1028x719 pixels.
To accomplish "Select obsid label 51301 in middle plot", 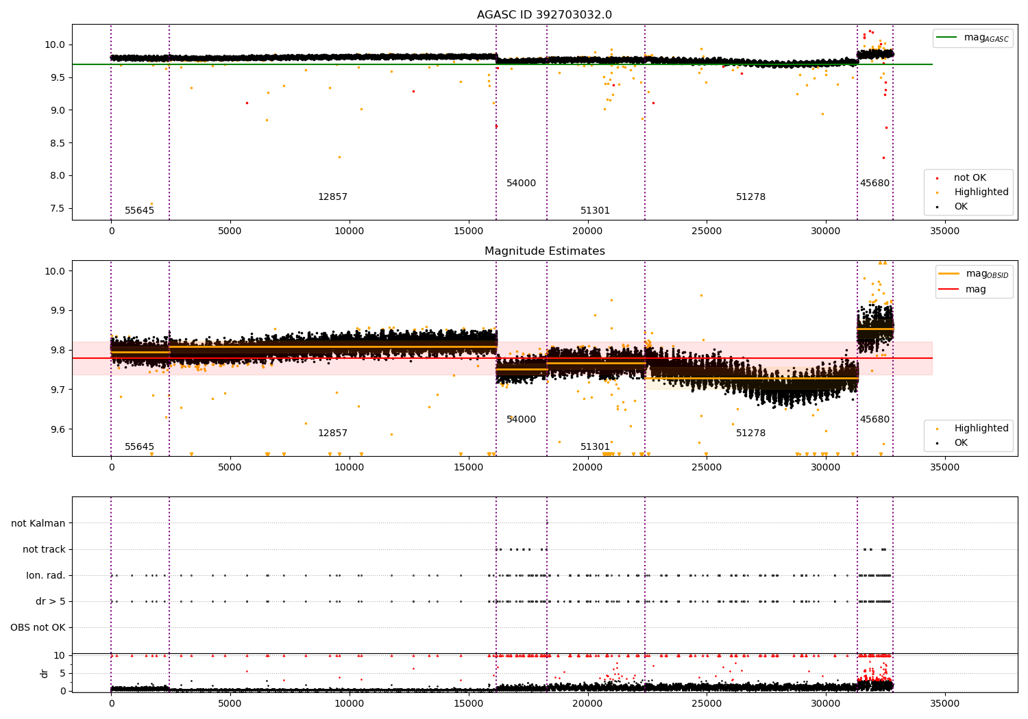I will point(595,447).
